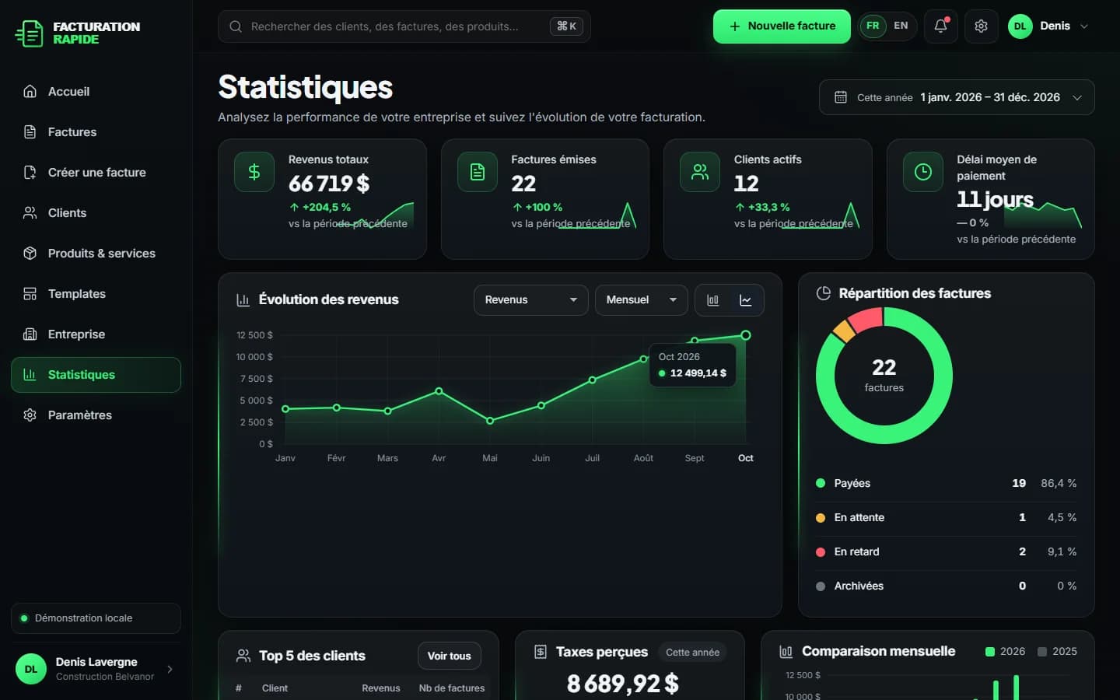The image size is (1120, 700).
Task: Click the Facturation Rapide logo icon
Action: [x=30, y=33]
